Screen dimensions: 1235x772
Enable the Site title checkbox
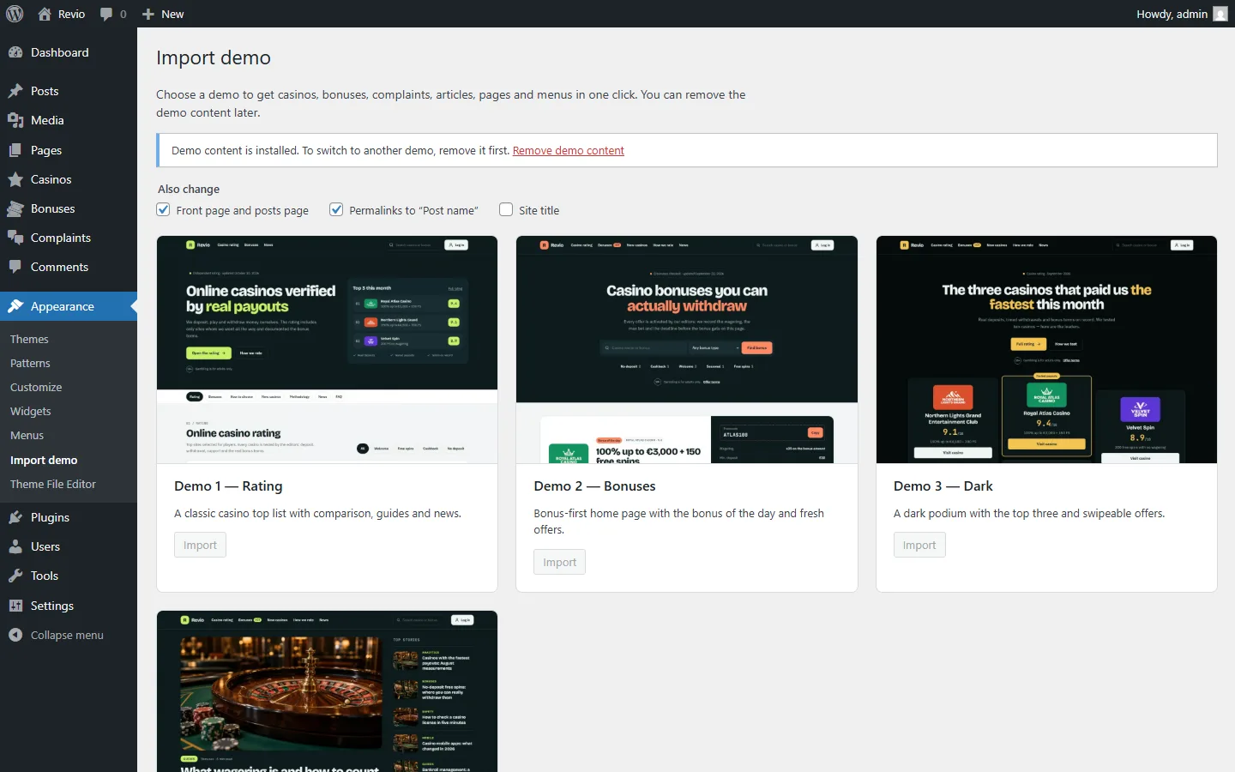pyautogui.click(x=506, y=209)
